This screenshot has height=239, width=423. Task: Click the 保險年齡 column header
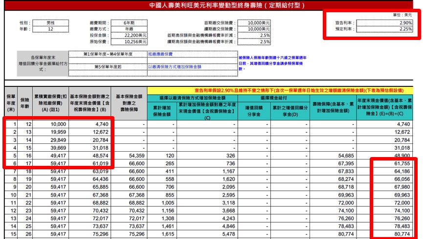25,103
